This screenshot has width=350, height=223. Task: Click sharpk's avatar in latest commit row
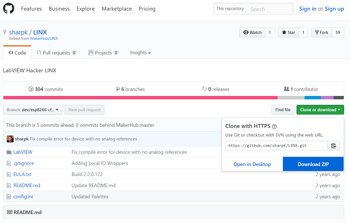(x=10, y=139)
